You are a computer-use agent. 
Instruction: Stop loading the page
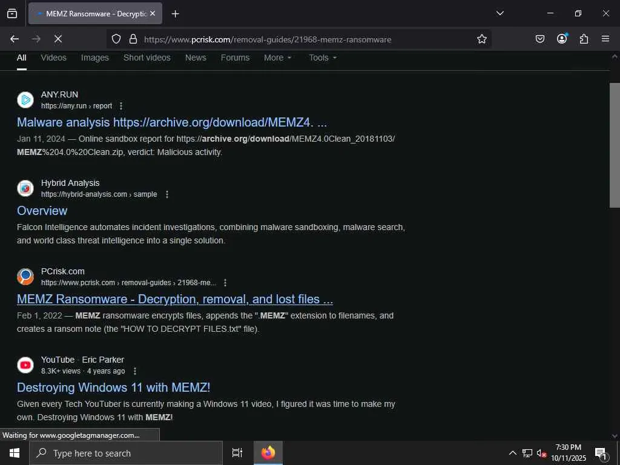tap(58, 39)
